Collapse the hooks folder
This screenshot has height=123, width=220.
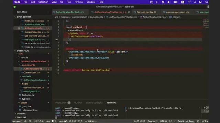pyautogui.click(x=20, y=84)
